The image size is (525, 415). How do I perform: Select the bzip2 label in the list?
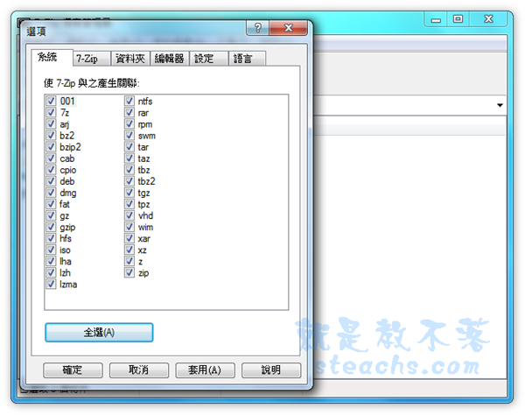(70, 147)
